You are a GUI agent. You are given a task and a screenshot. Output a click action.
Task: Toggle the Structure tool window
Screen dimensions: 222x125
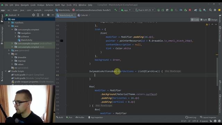pyautogui.click(x=2, y=76)
